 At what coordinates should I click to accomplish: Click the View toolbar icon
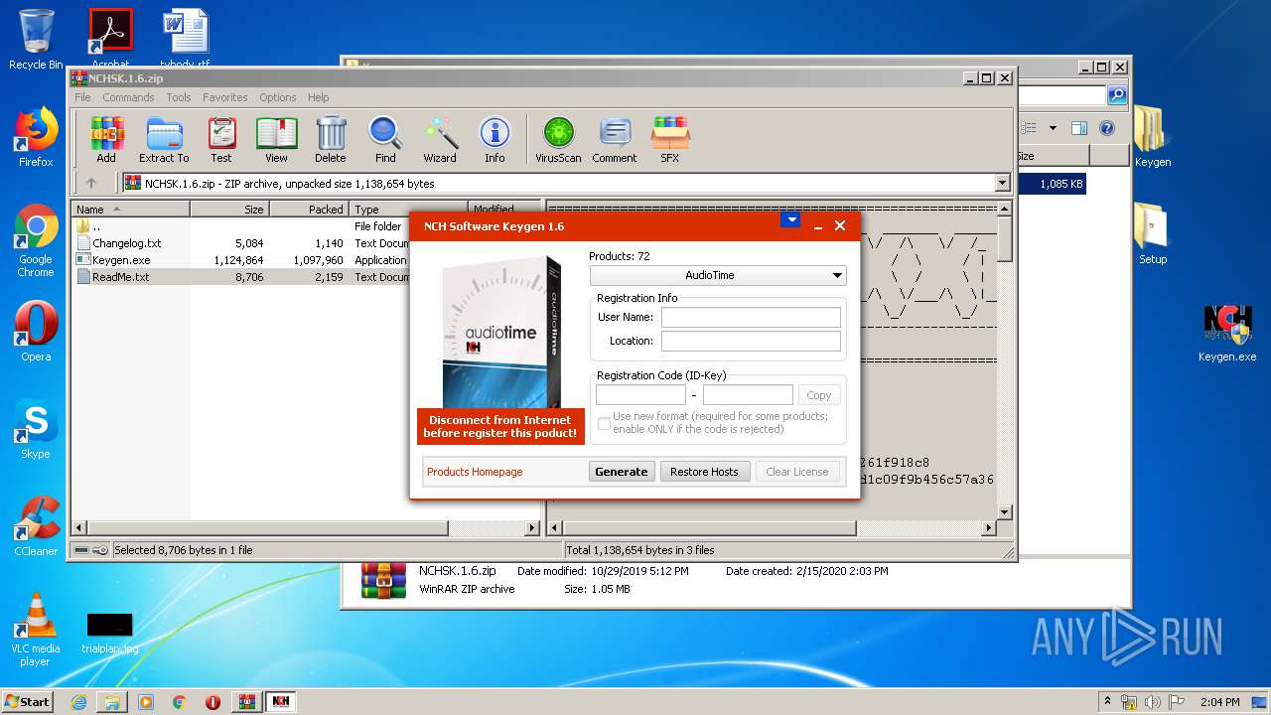click(276, 139)
